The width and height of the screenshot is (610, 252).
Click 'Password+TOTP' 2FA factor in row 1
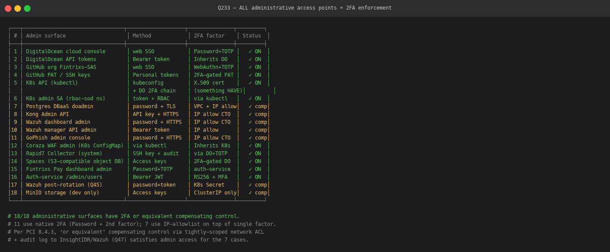213,51
